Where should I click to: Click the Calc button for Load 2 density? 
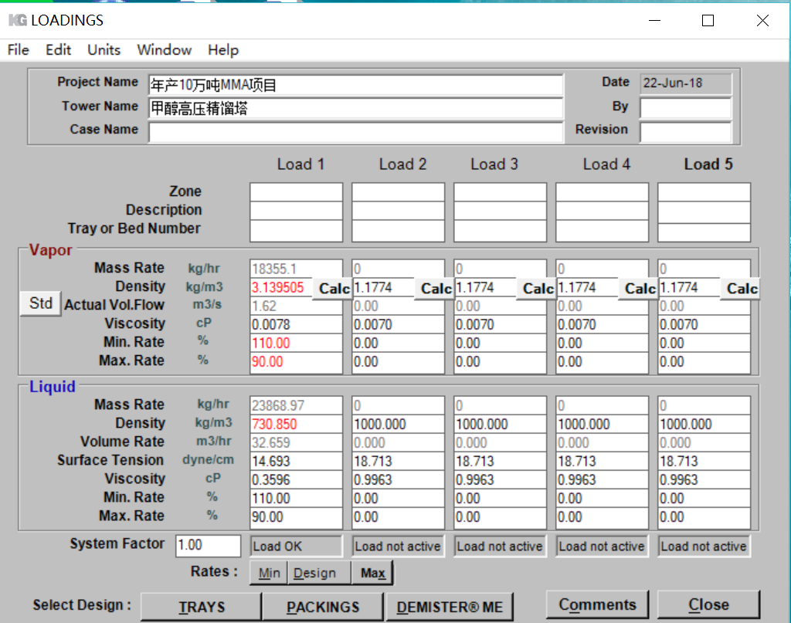pos(436,289)
